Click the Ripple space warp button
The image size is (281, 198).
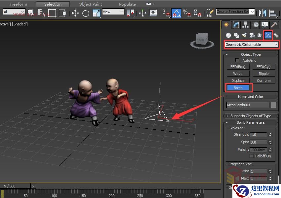click(x=263, y=74)
